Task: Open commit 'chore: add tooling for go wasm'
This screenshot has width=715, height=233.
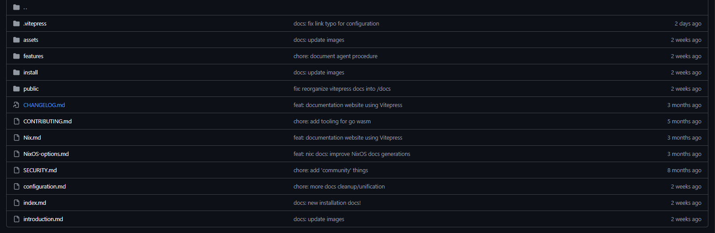Action: click(332, 122)
